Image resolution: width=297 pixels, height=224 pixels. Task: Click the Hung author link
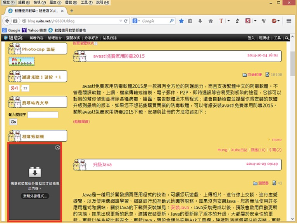(x=223, y=150)
